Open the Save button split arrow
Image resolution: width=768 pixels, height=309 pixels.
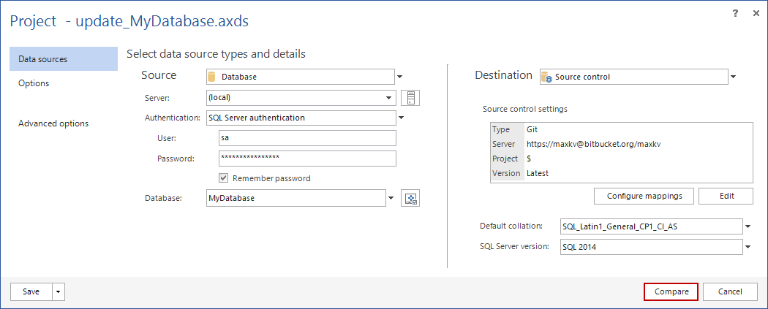(x=59, y=291)
